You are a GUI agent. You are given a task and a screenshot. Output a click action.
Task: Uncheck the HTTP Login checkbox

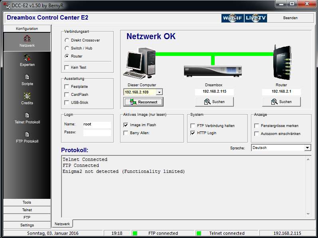pyautogui.click(x=193, y=133)
